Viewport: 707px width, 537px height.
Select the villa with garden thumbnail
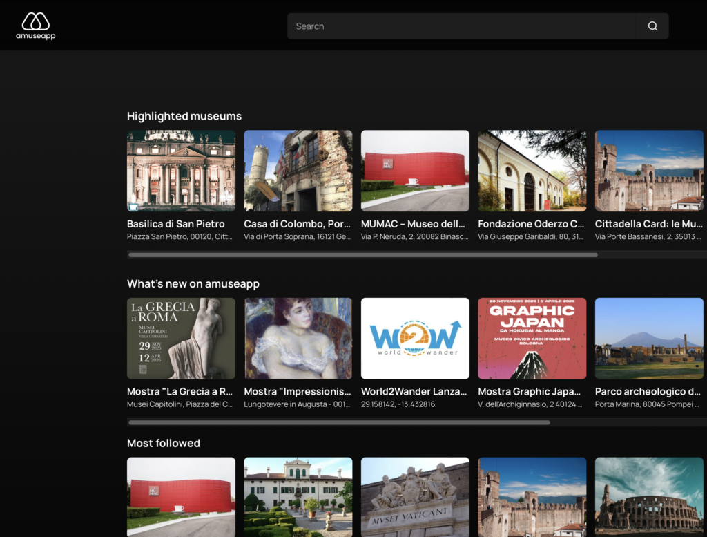point(298,497)
